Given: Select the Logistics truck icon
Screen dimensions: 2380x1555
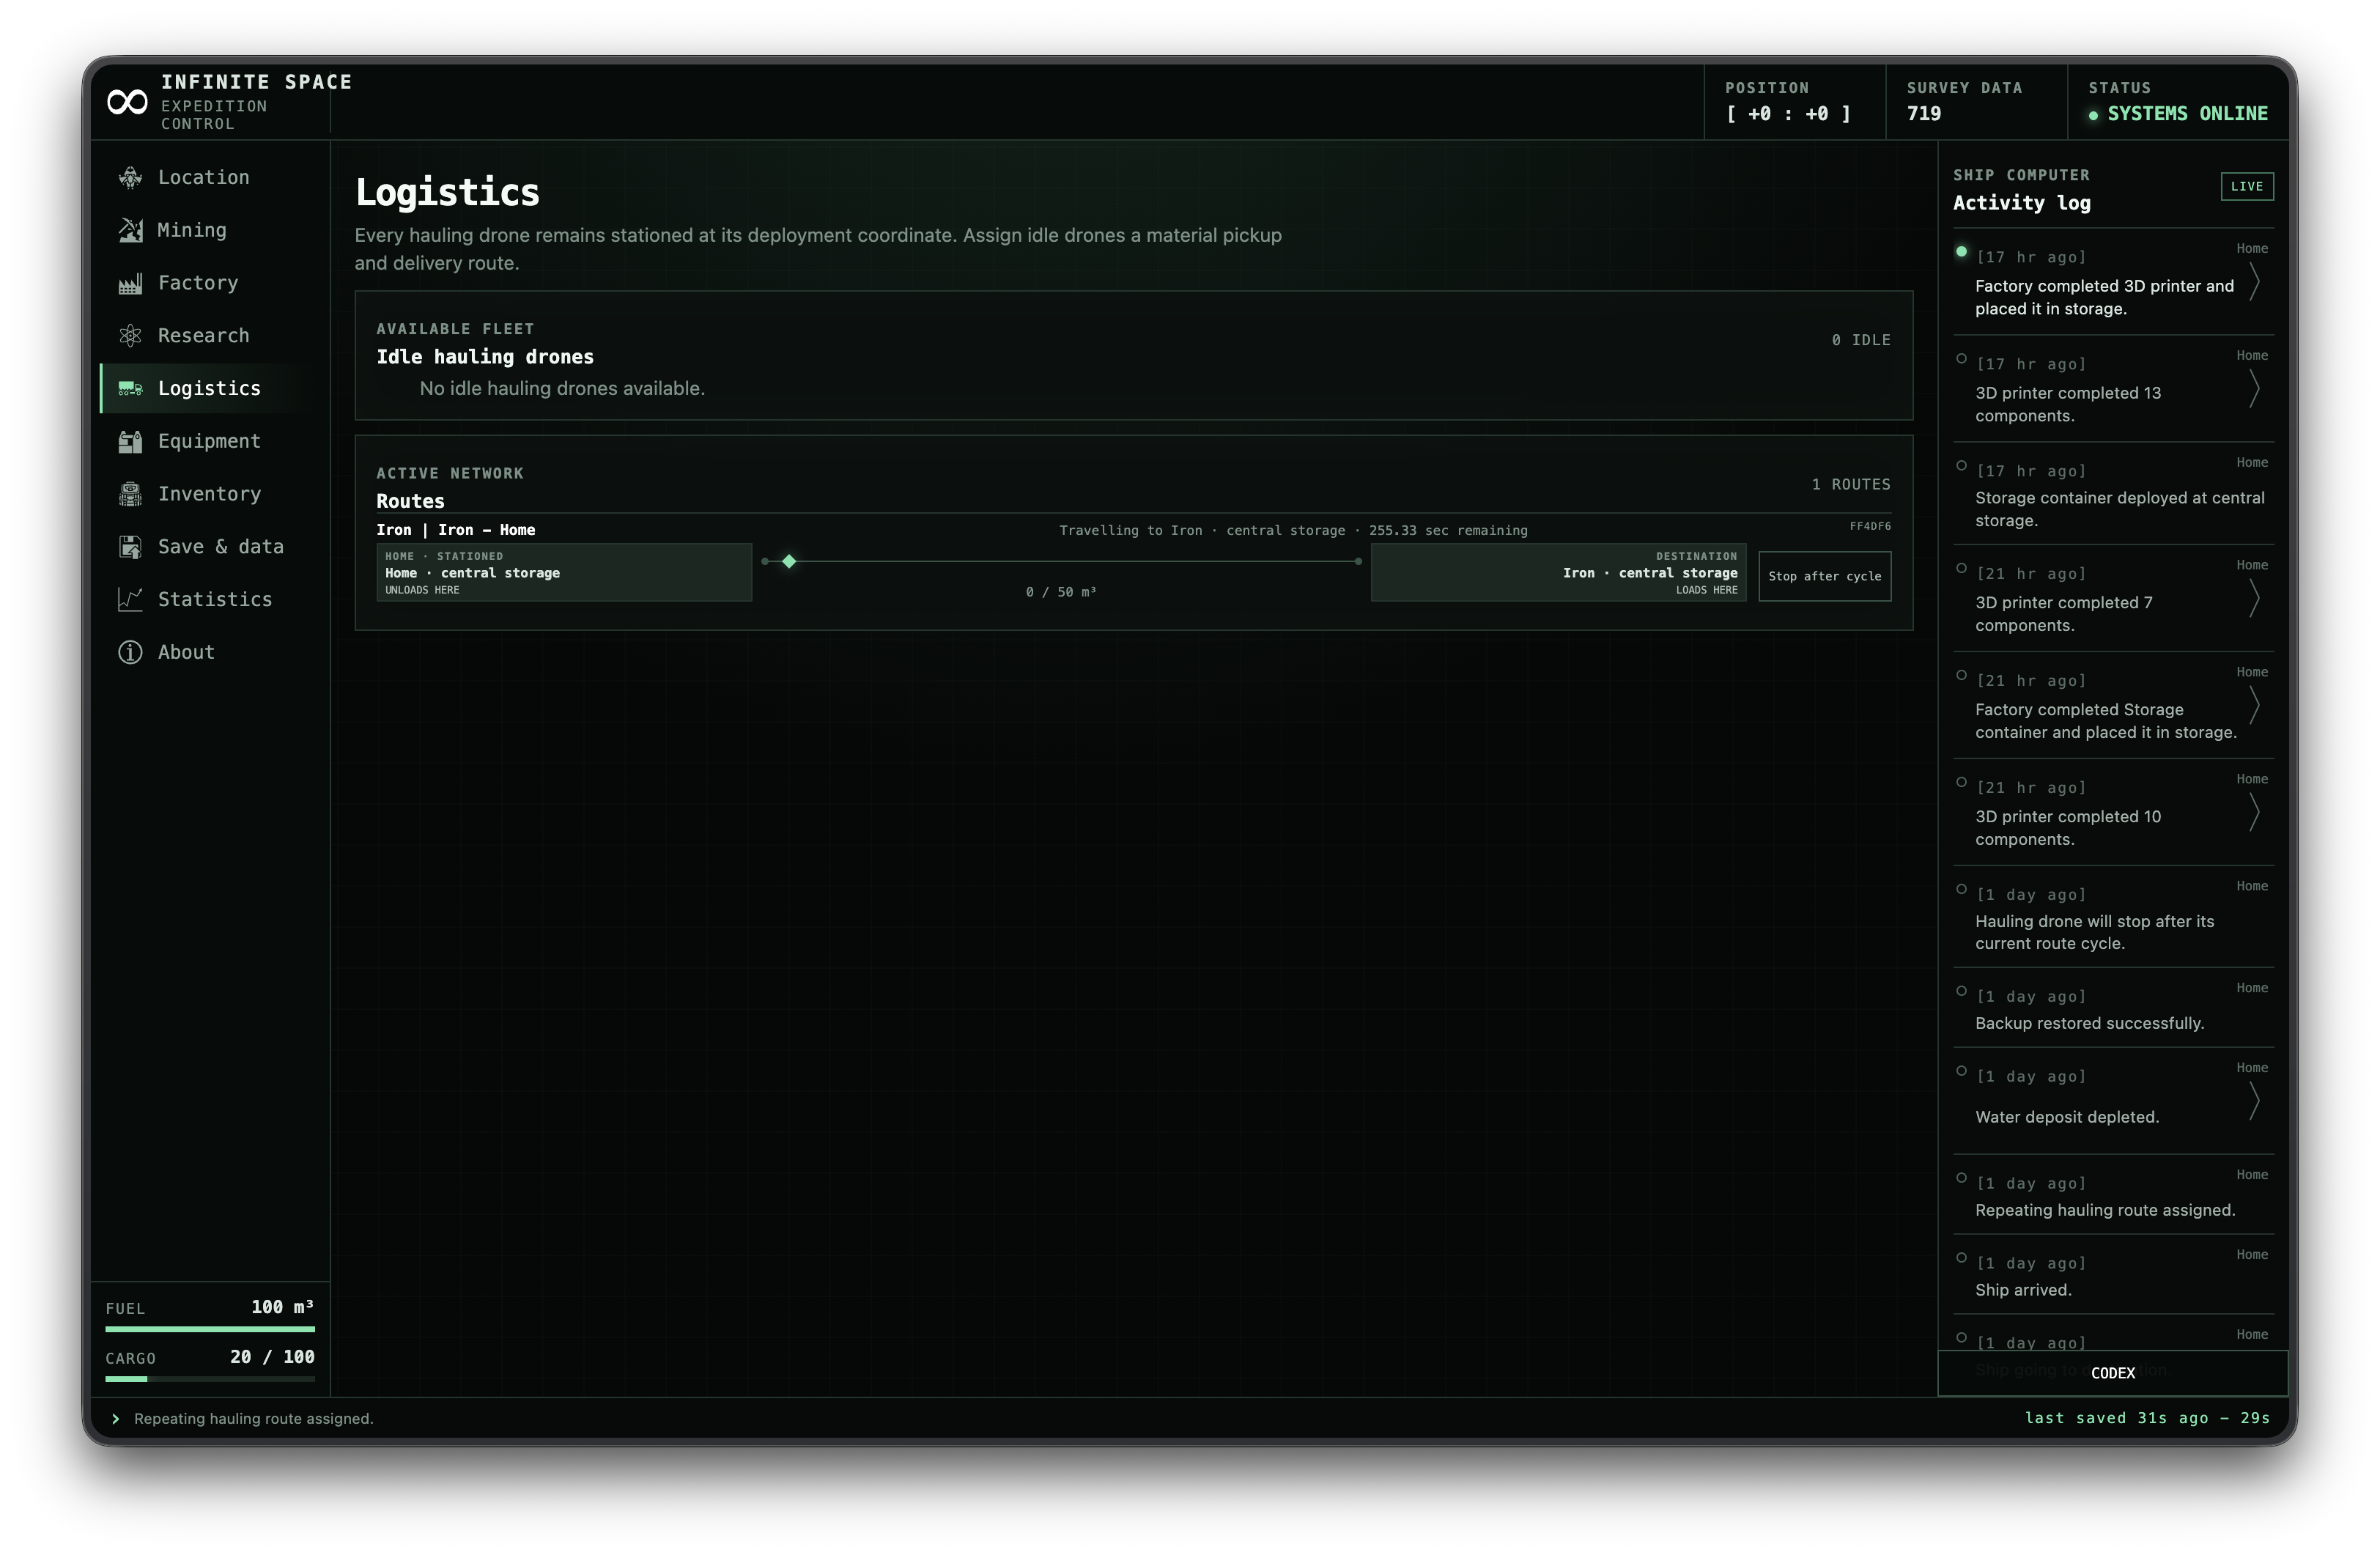Looking at the screenshot, I should coord(130,388).
